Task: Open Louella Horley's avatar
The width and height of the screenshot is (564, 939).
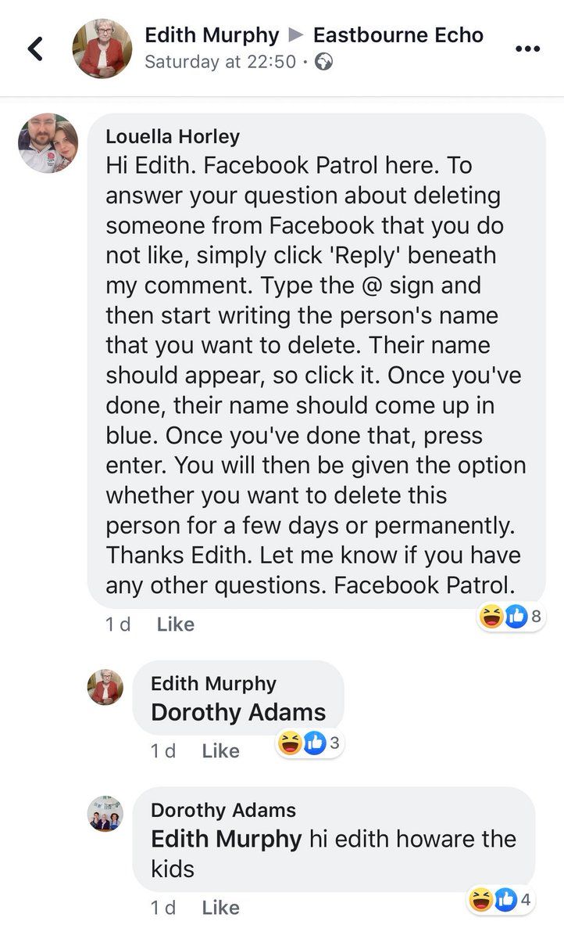Action: click(x=48, y=143)
